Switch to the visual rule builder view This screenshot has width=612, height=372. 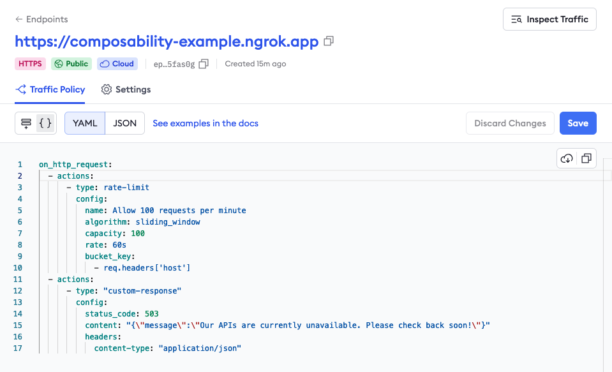point(26,123)
